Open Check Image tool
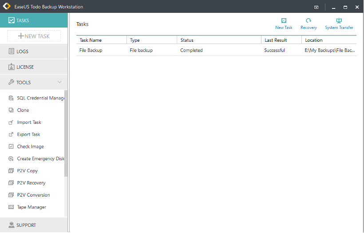The image size is (364, 233). [x=30, y=146]
